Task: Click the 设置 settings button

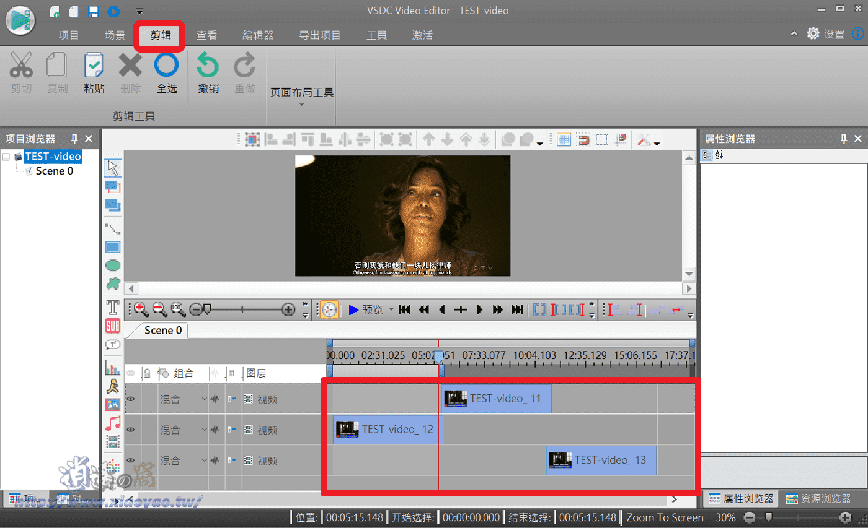Action: tap(826, 34)
